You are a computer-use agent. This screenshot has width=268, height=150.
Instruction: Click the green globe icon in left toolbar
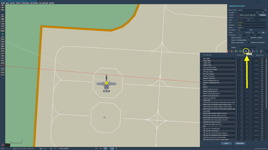point(3,34)
